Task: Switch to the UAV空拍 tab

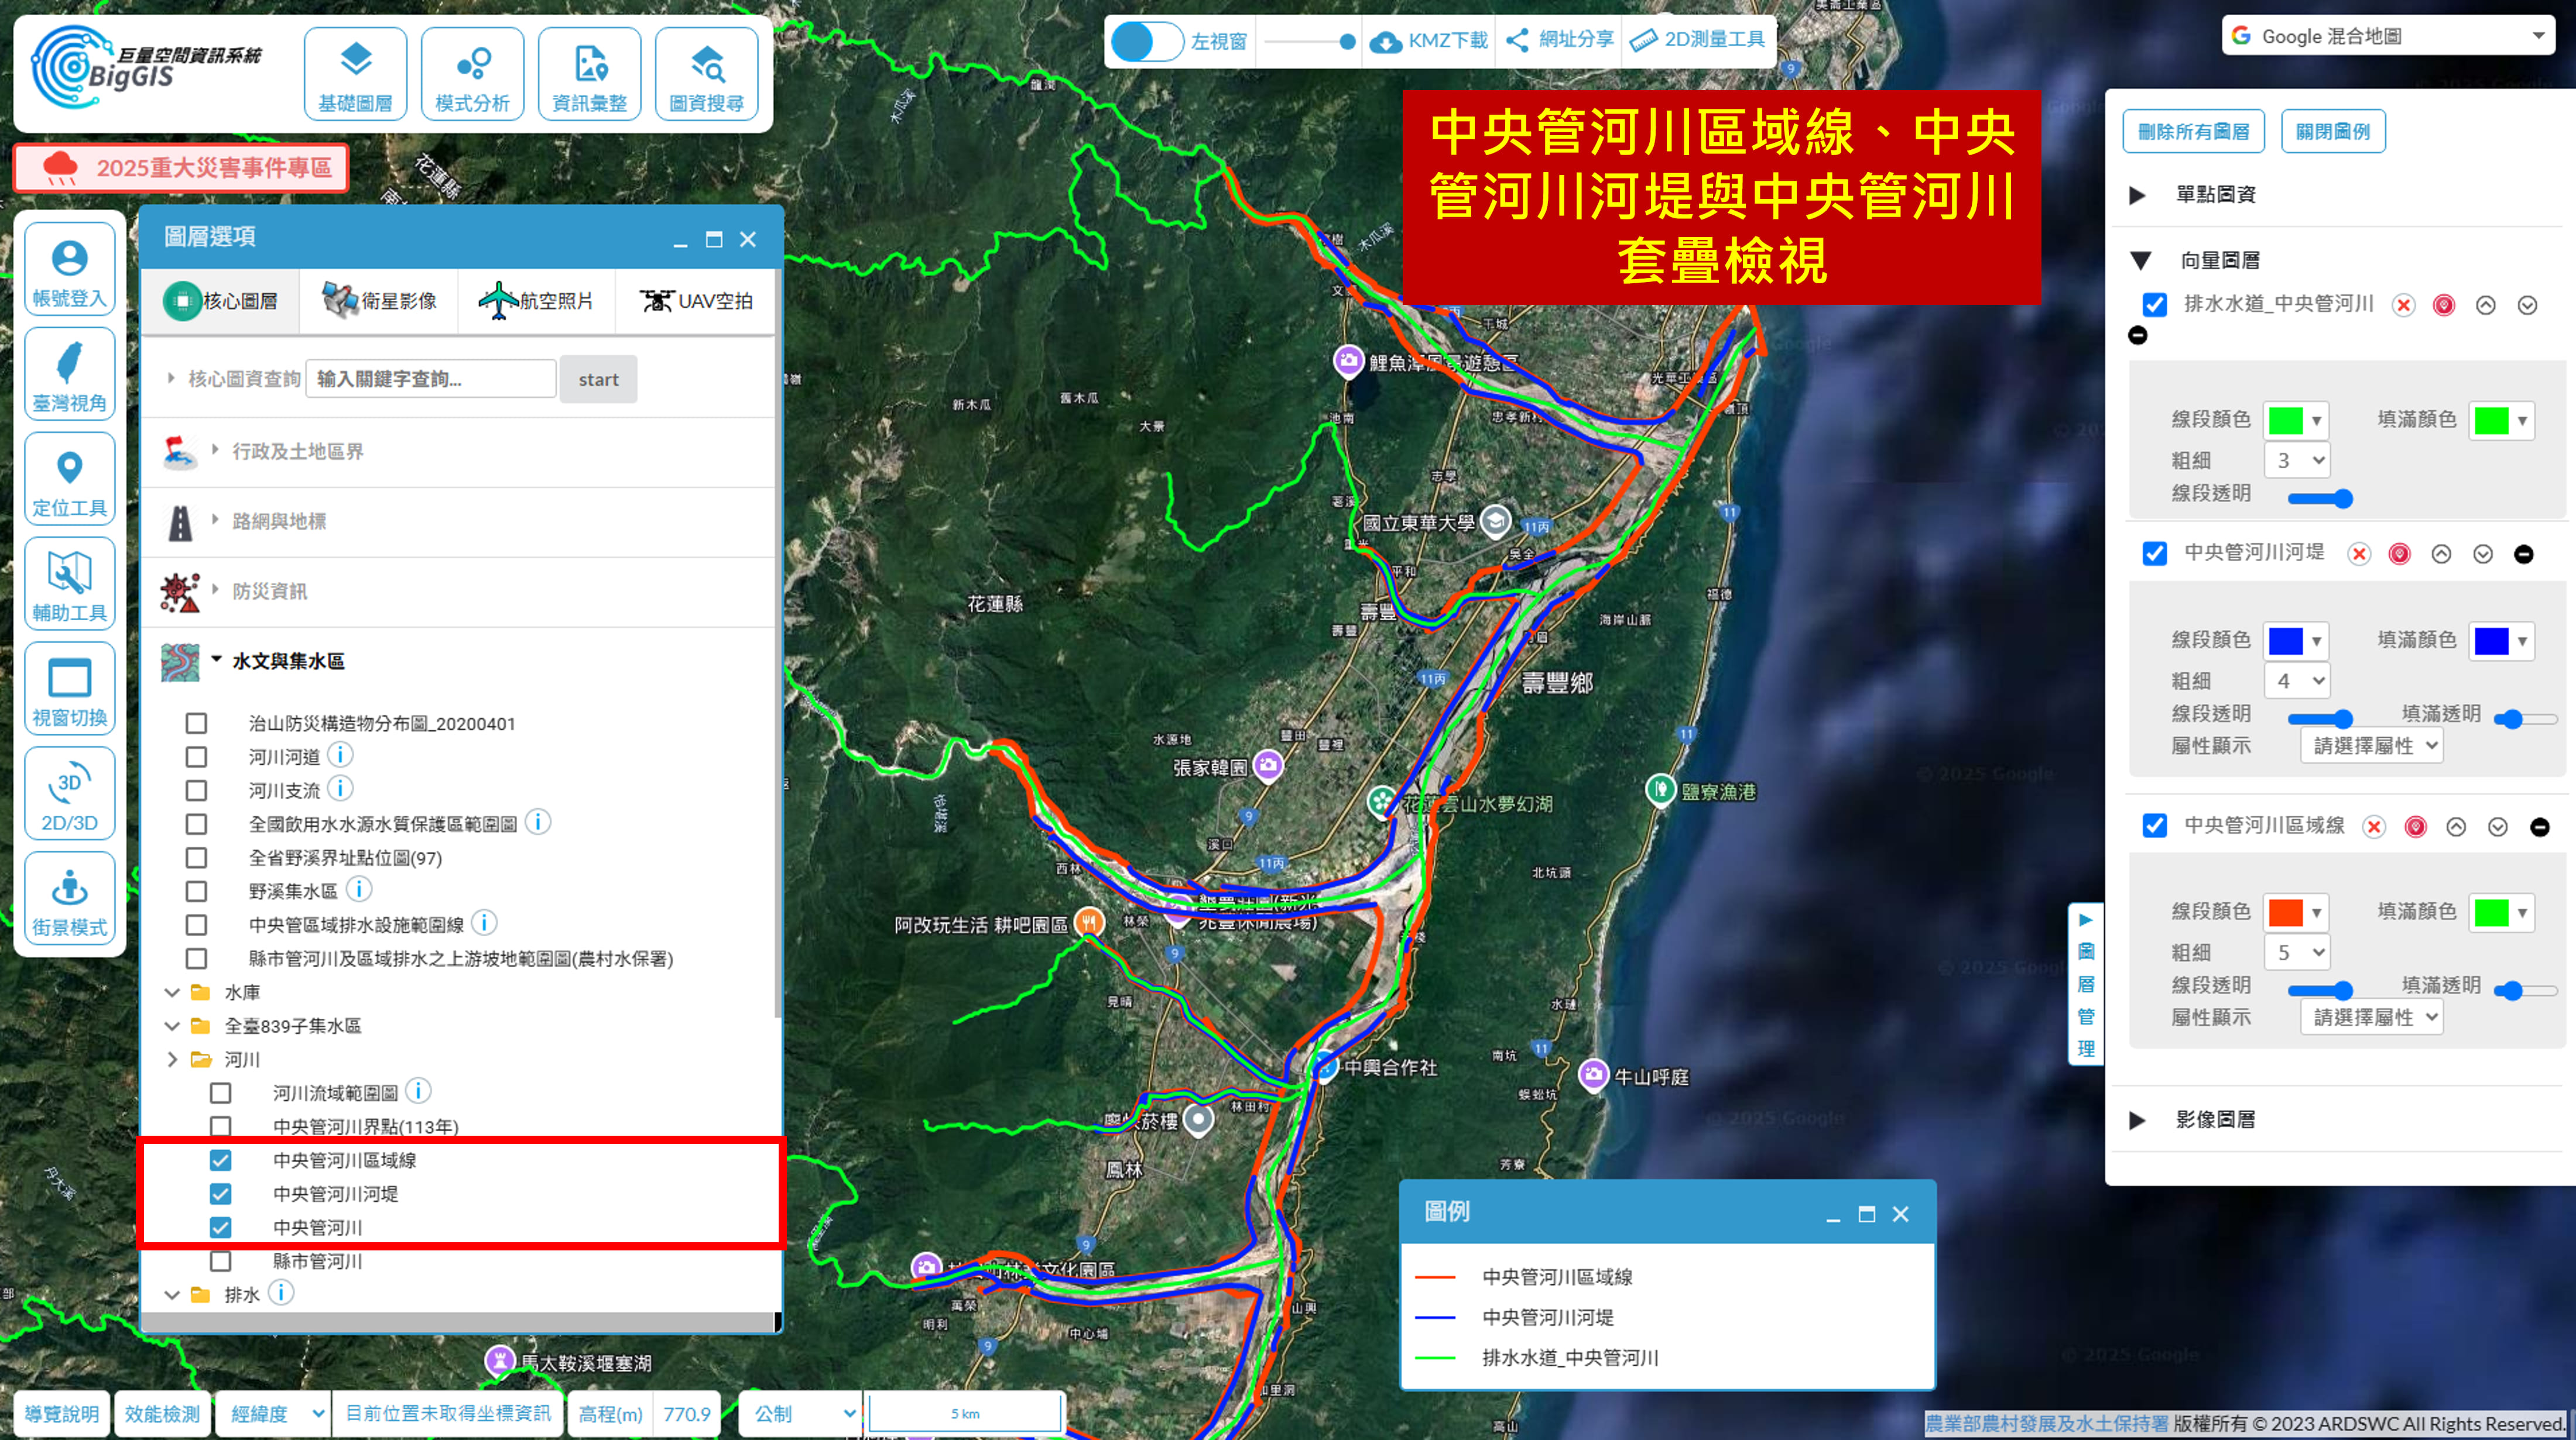Action: point(696,301)
